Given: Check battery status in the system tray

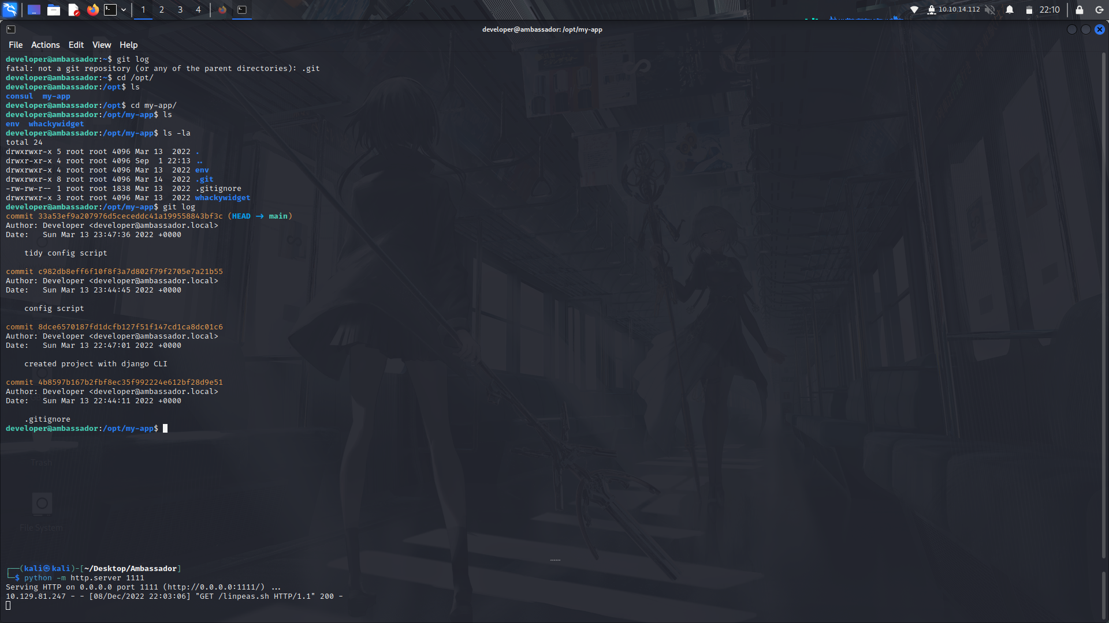Looking at the screenshot, I should tap(1030, 10).
